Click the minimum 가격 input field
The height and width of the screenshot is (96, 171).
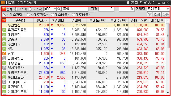point(106,9)
